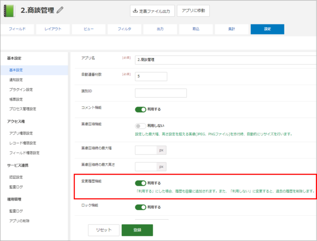This screenshot has height=241, width=317.
Task: Toggle the ロック機能 switch
Action: [x=140, y=207]
